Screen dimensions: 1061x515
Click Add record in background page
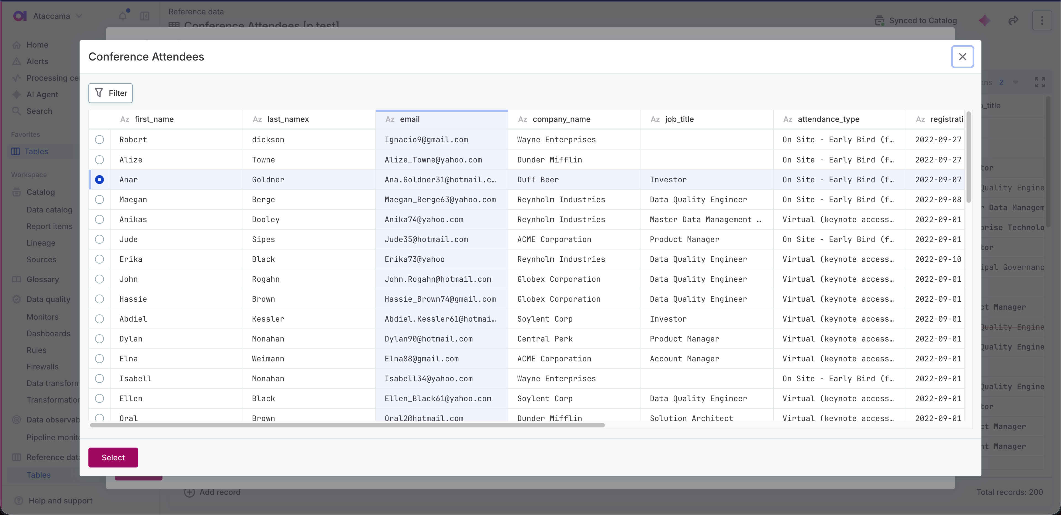pyautogui.click(x=212, y=492)
